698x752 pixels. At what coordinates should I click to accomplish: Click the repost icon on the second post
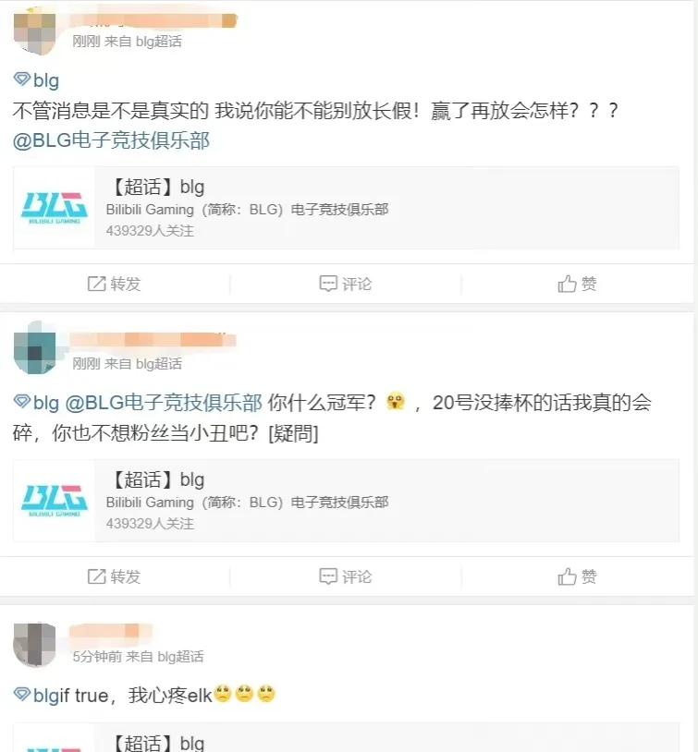click(x=96, y=576)
